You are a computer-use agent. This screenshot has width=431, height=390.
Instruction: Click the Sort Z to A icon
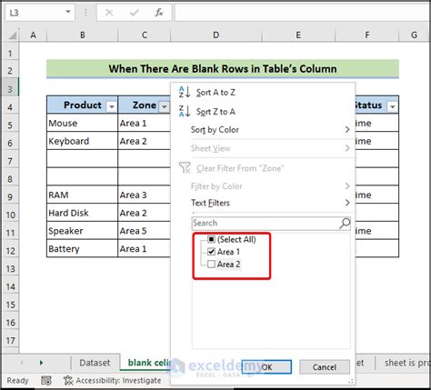(x=185, y=111)
